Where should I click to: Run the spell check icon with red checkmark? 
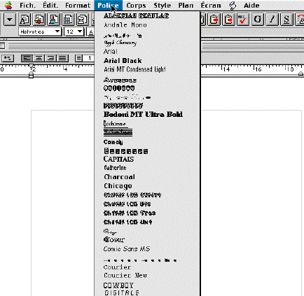coord(242,19)
